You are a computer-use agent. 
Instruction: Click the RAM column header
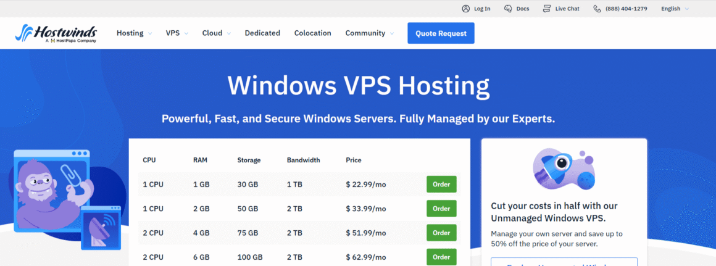200,160
